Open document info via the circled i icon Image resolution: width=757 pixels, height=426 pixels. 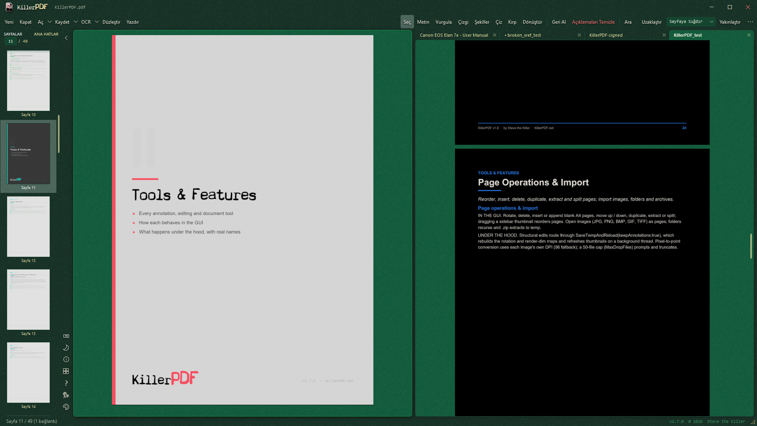pyautogui.click(x=66, y=360)
